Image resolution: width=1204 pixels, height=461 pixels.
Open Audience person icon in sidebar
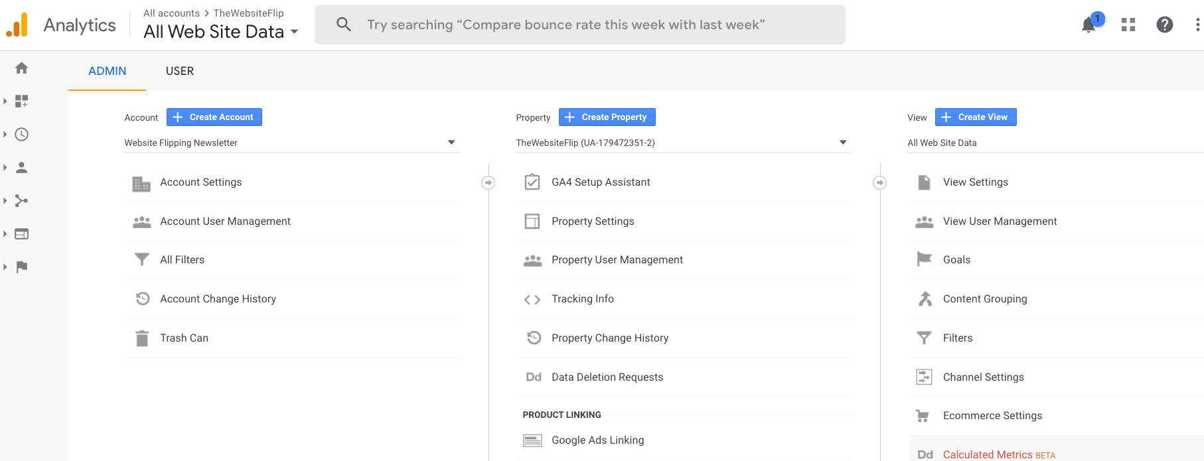pos(21,167)
